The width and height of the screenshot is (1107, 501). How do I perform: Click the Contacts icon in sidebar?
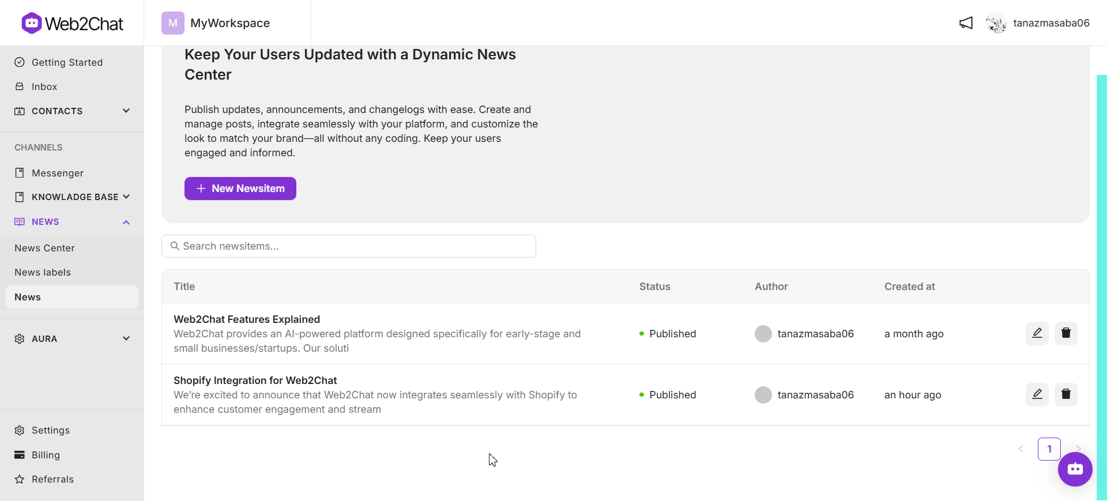pos(20,111)
